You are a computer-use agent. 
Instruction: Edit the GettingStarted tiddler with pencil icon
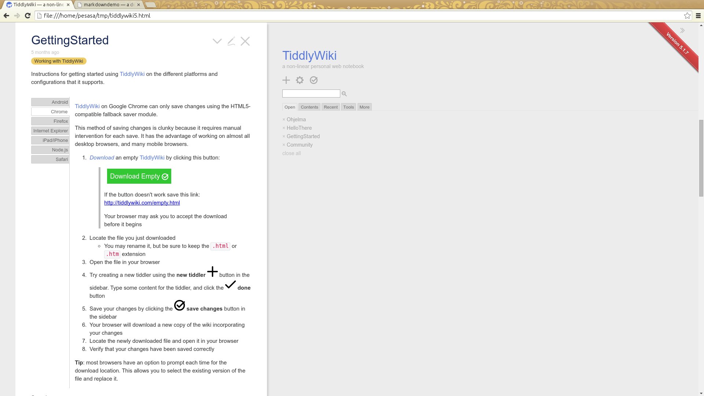point(231,41)
